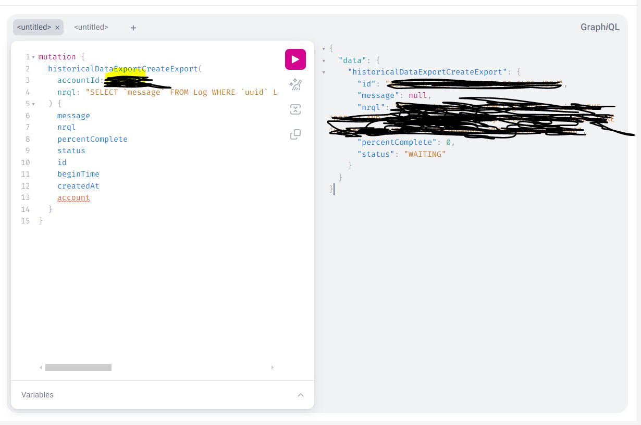
Task: Collapse the mutation block fold arrow
Action: click(x=33, y=57)
